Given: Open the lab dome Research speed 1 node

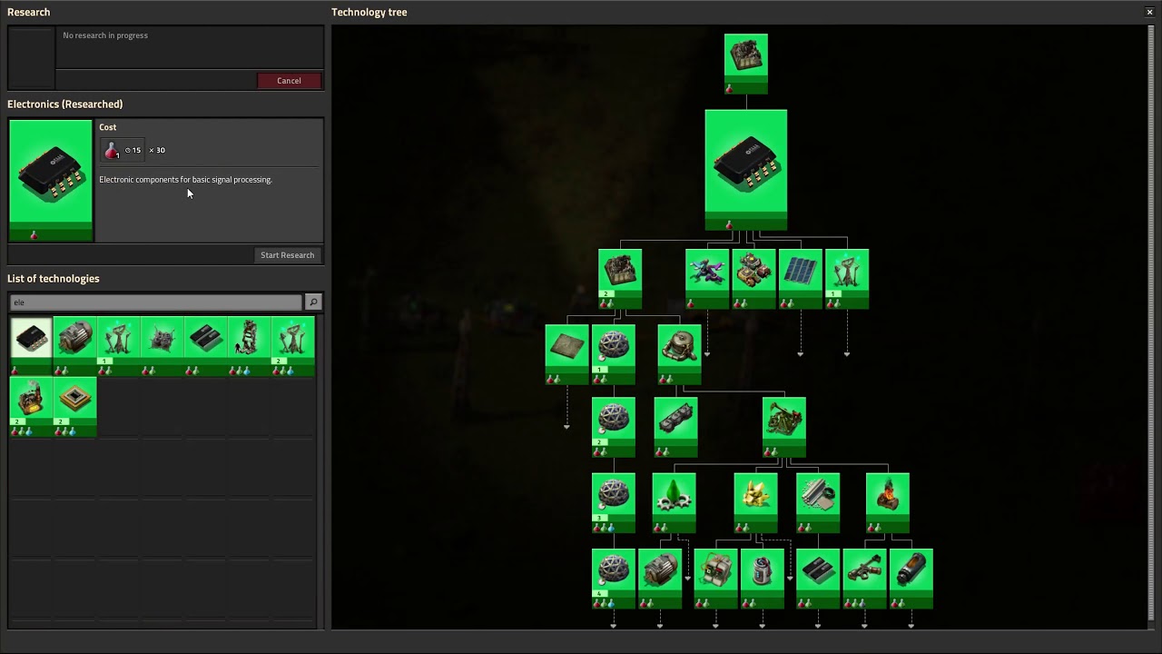Looking at the screenshot, I should coord(614,354).
